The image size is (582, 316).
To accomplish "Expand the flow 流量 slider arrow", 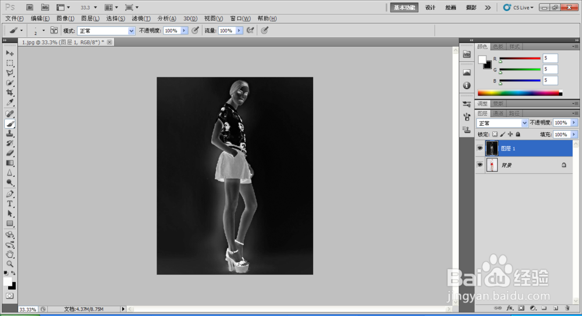I will (239, 30).
